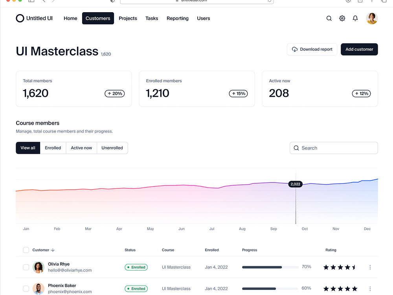Screen dimensions: 393x295
Task: Click the Download report button
Action: 312,49
